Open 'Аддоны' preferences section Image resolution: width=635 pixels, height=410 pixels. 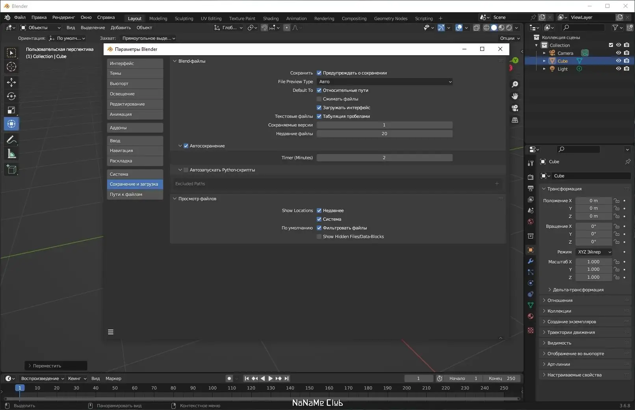[135, 128]
